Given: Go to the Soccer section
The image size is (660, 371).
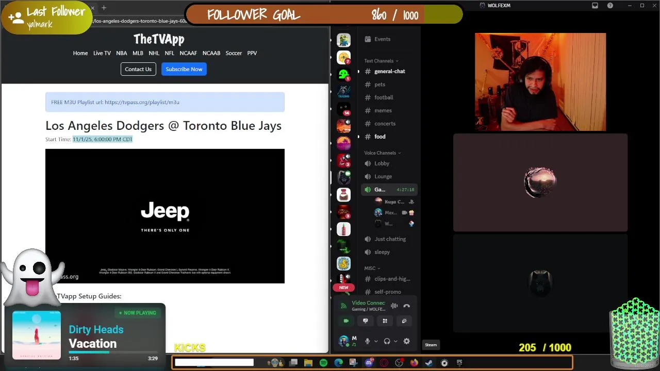Looking at the screenshot, I should [234, 53].
